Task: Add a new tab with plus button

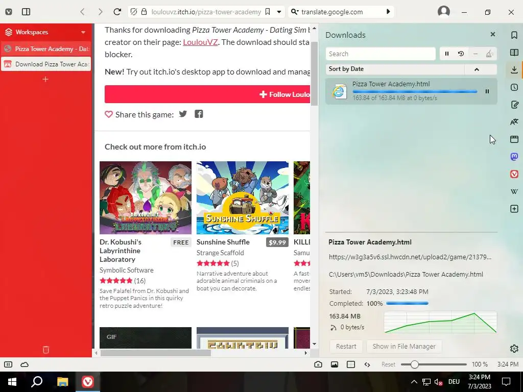Action: click(x=45, y=79)
